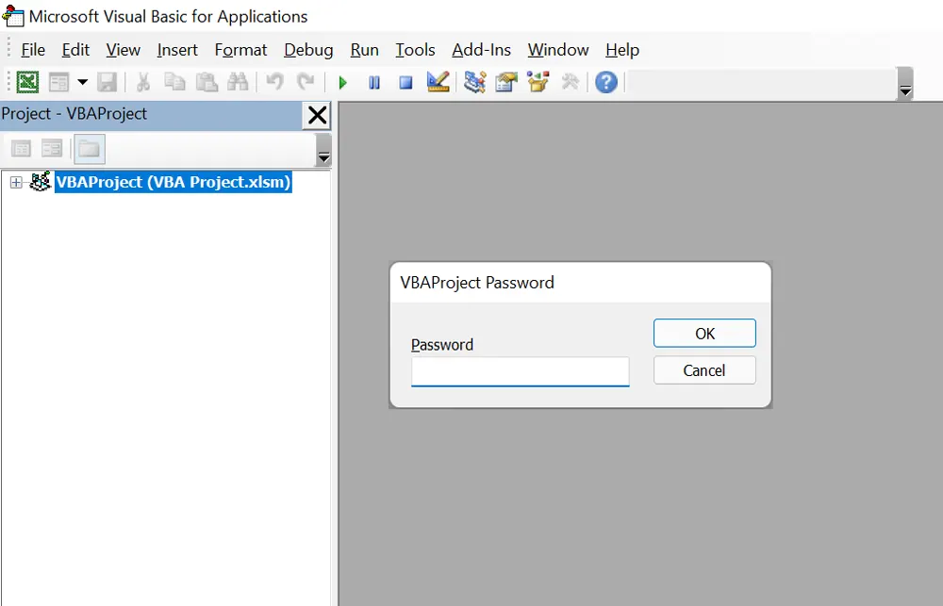Screen dimensions: 943x606
Task: Show the Properties Window icon
Action: (506, 82)
